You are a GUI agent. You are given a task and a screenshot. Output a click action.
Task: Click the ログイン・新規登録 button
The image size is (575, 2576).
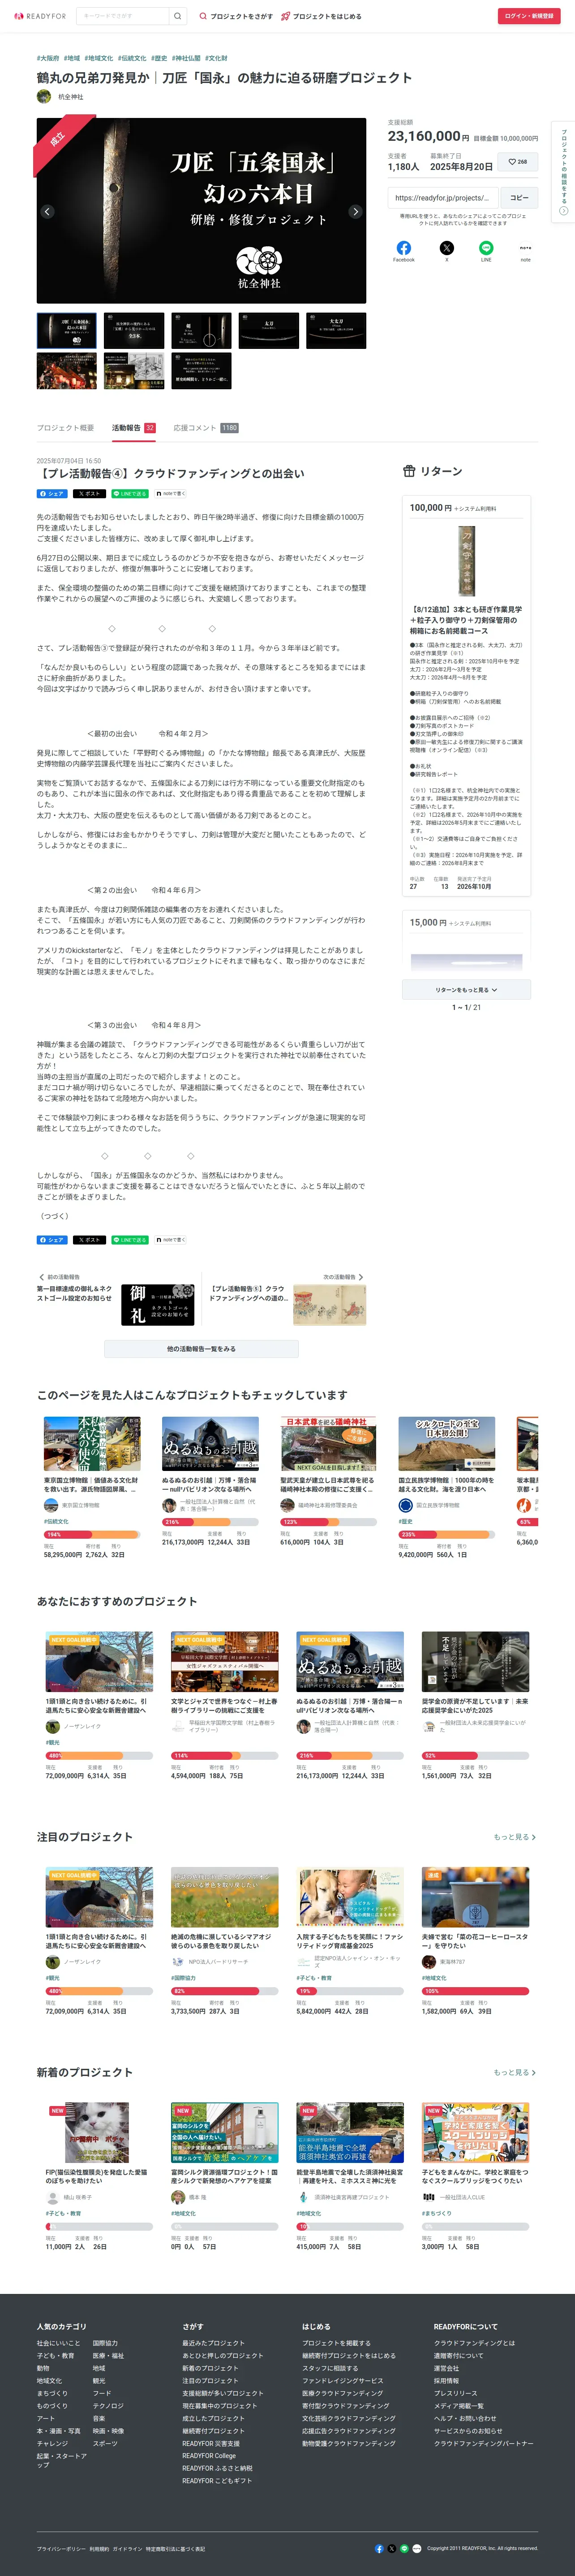tap(529, 16)
